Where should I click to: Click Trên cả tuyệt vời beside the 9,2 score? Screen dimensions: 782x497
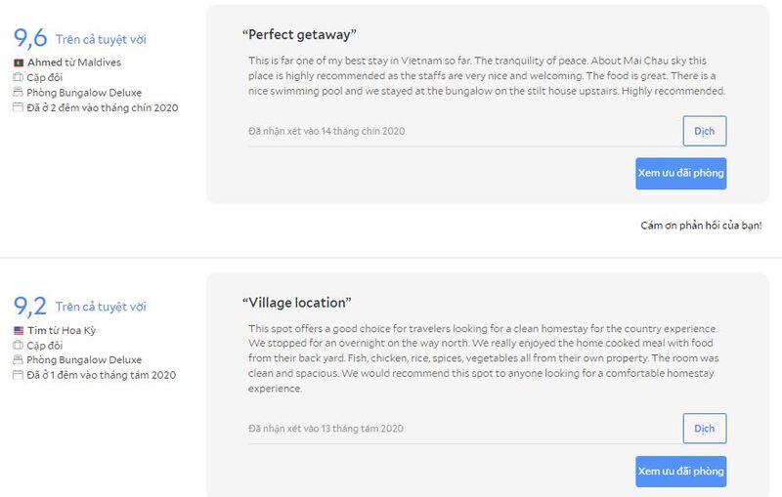[x=101, y=307]
